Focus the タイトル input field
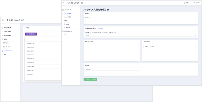202x102 pixels. [x=141, y=20]
